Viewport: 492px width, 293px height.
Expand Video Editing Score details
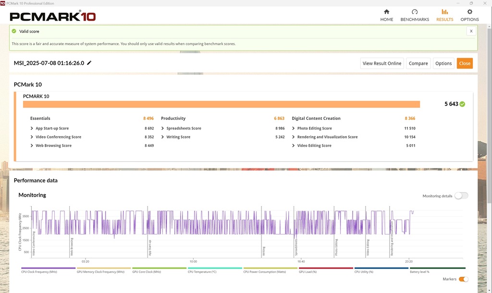(x=294, y=146)
